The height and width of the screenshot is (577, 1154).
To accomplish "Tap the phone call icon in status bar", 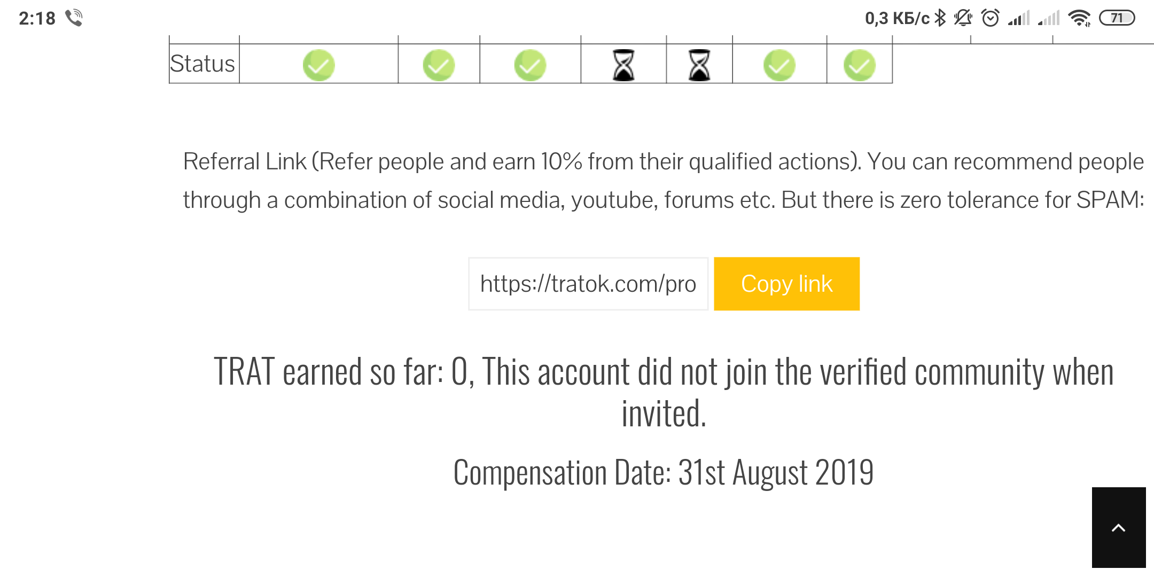I will (x=74, y=18).
